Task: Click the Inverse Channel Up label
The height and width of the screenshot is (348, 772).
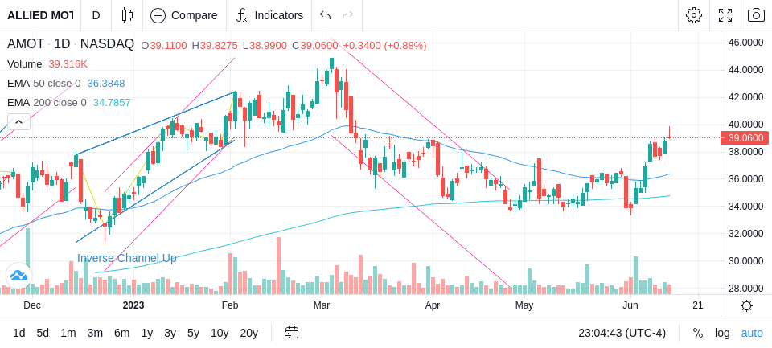Action: click(x=127, y=259)
